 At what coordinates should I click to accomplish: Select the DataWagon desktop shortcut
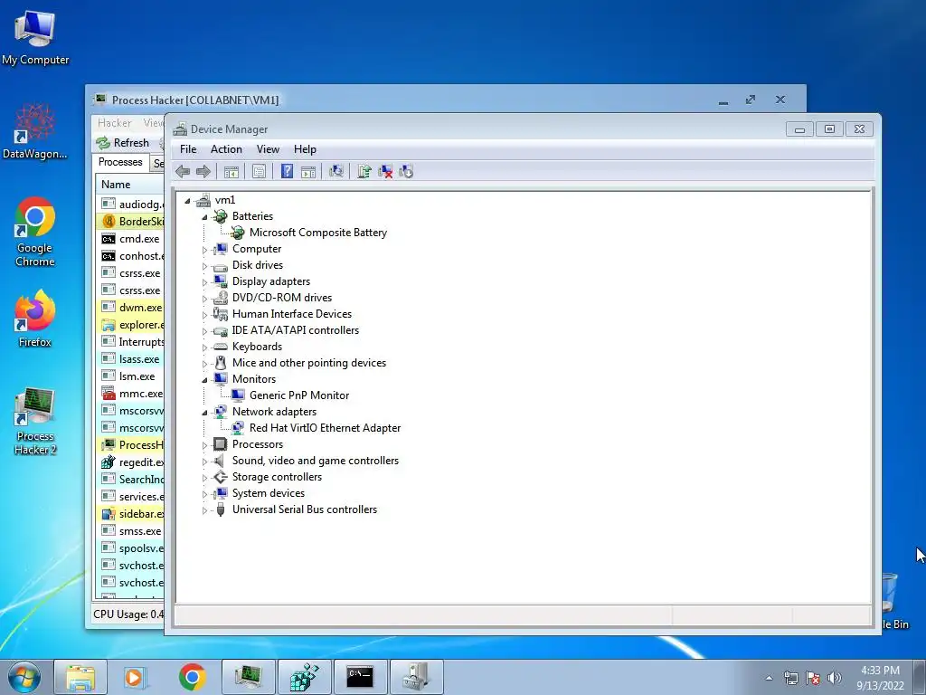point(35,131)
